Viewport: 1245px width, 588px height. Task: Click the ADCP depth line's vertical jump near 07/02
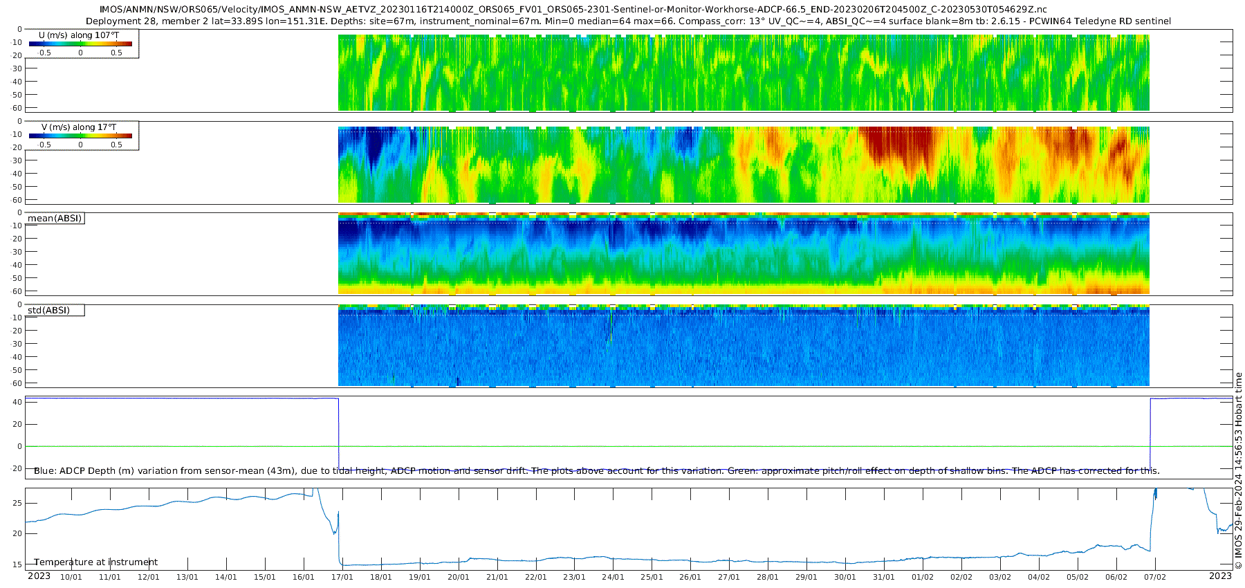pos(1150,434)
